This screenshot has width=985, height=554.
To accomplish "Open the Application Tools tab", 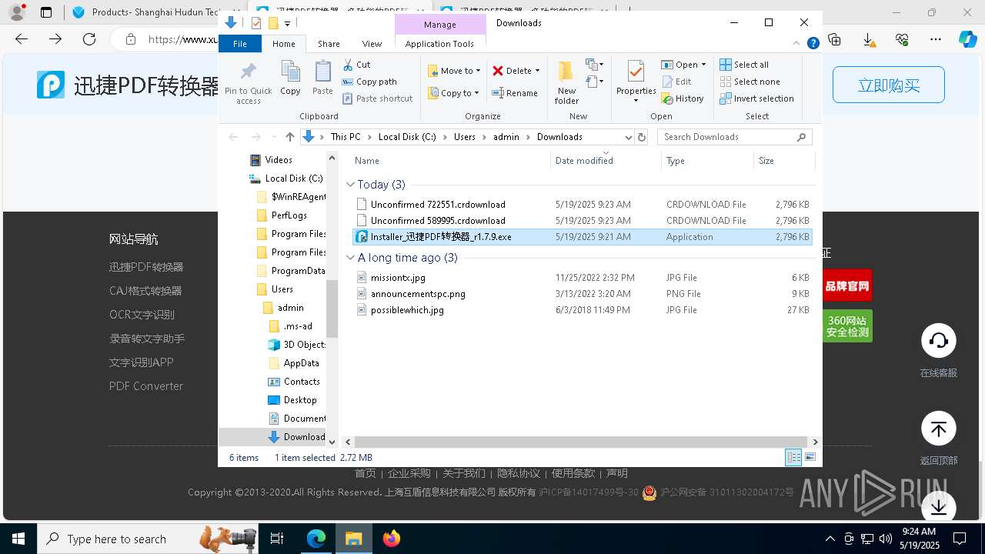I will (x=439, y=44).
